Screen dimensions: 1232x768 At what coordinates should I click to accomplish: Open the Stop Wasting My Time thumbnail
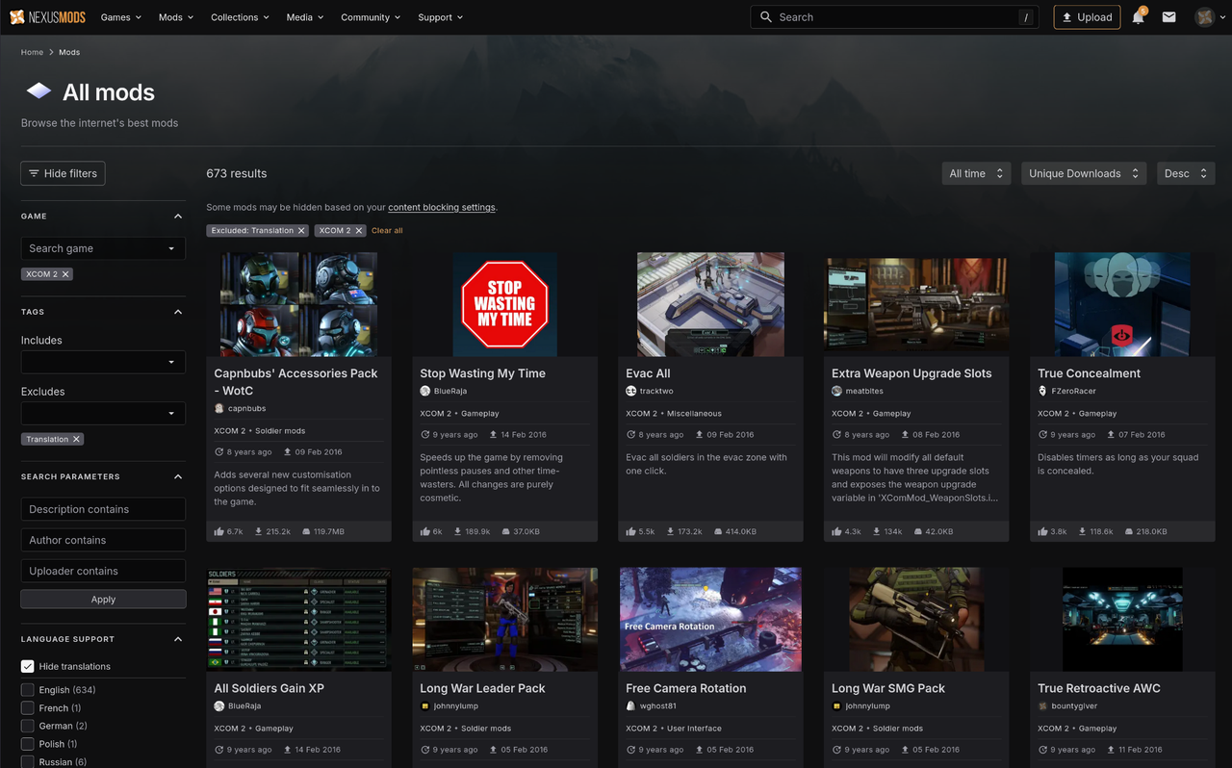504,304
